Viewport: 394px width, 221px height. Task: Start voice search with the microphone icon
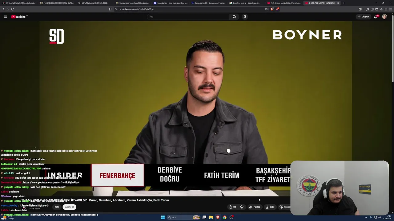coord(245,17)
